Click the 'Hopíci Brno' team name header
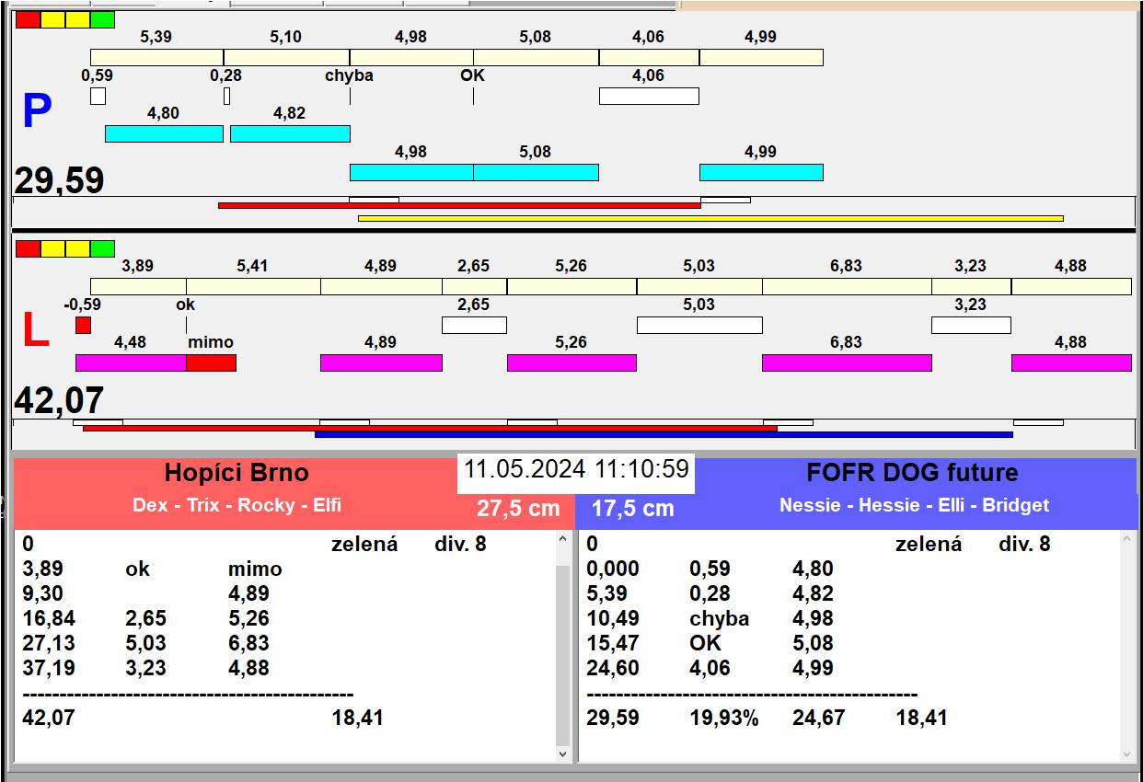The width and height of the screenshot is (1143, 782). [237, 473]
